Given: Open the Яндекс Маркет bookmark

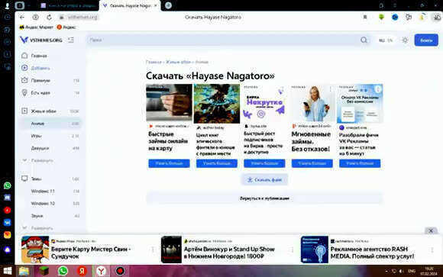Looking at the screenshot, I should [x=36, y=27].
